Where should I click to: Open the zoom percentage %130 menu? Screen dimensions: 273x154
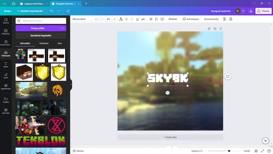click(x=247, y=151)
